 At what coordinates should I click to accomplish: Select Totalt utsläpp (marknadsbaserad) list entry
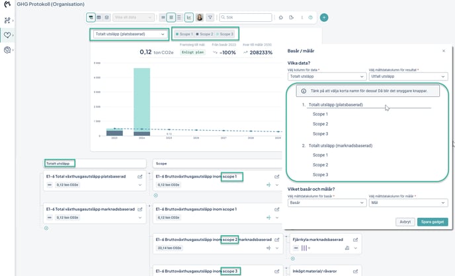(339, 145)
